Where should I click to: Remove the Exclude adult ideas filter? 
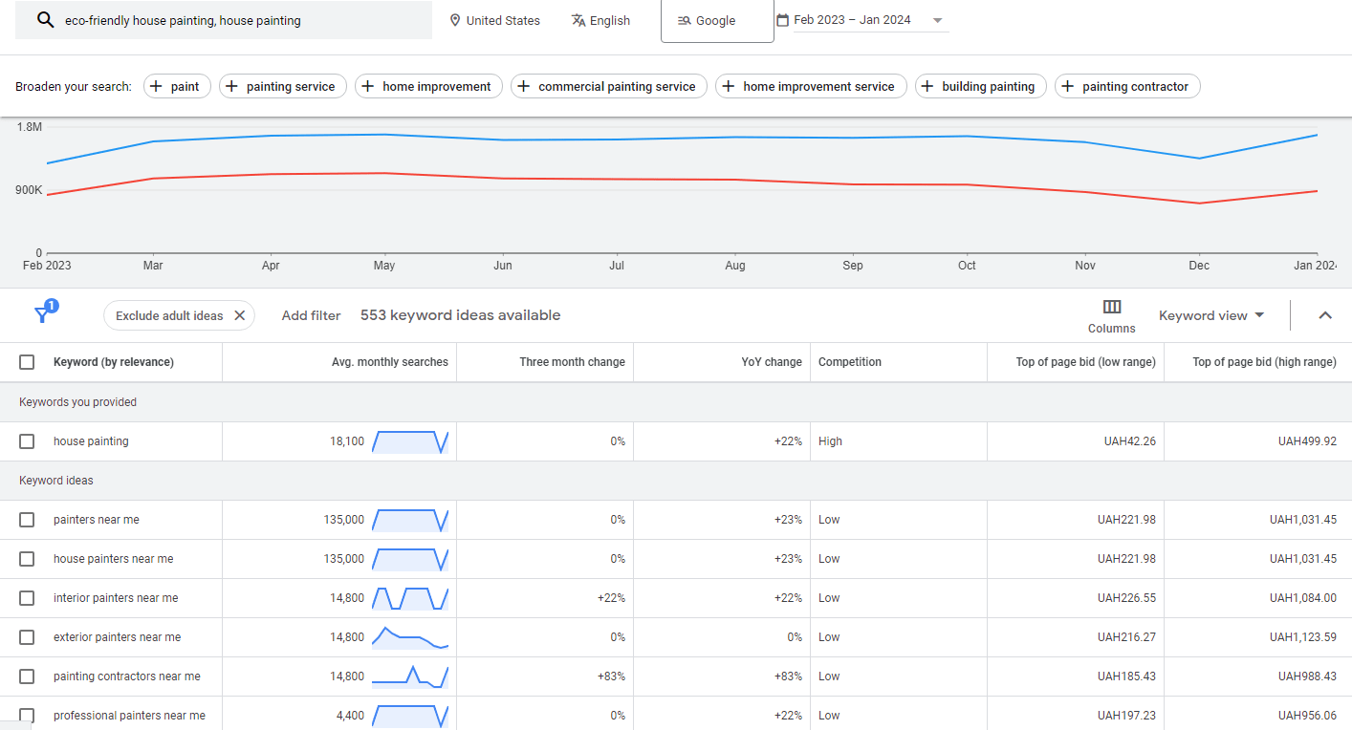(240, 315)
